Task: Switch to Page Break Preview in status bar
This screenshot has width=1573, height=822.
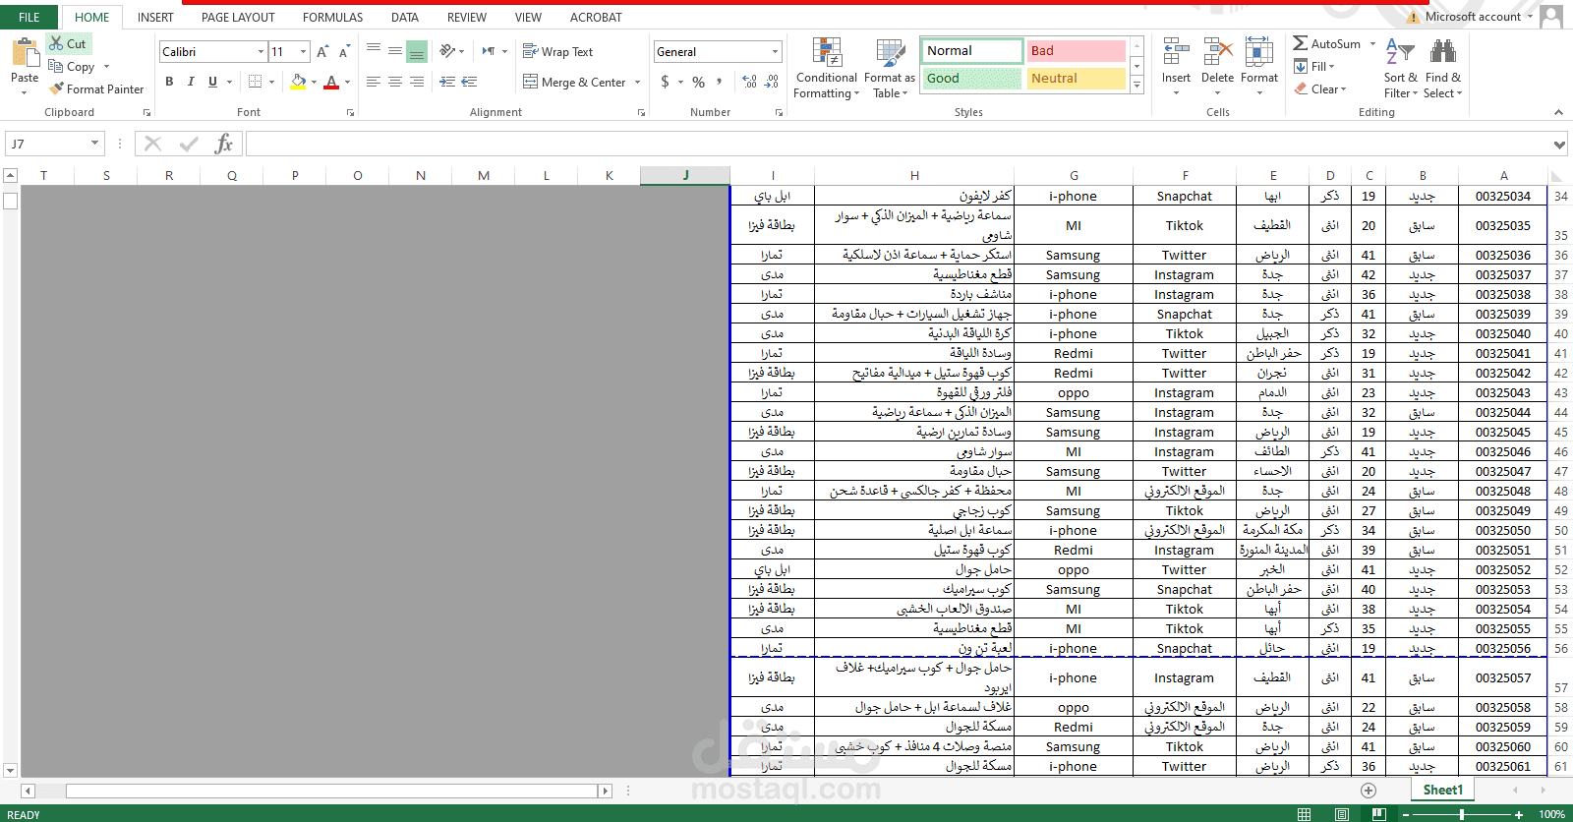Action: click(1379, 814)
